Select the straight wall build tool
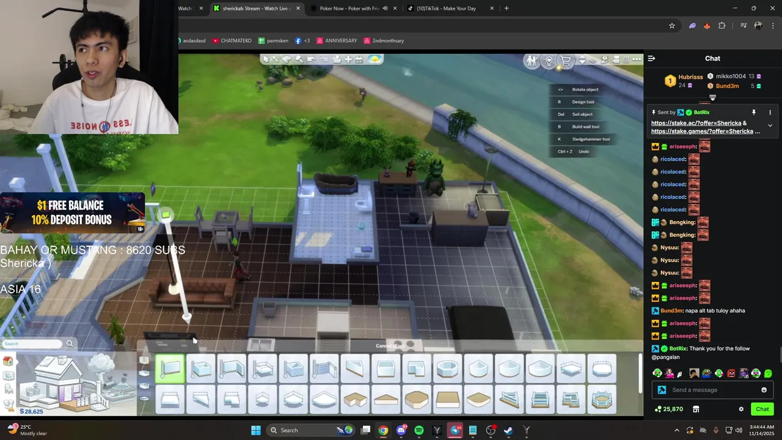Viewport: 782px width, 440px height. (x=170, y=369)
